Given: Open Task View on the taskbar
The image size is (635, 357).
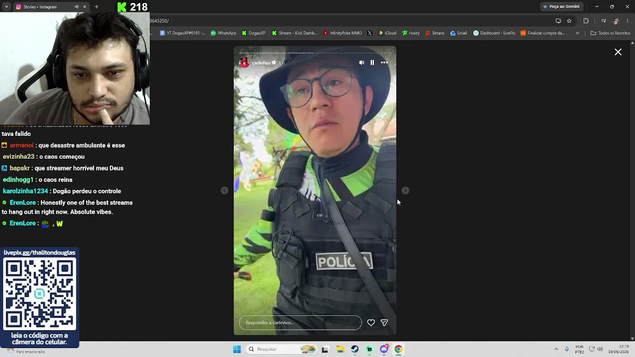Looking at the screenshot, I should [325, 349].
